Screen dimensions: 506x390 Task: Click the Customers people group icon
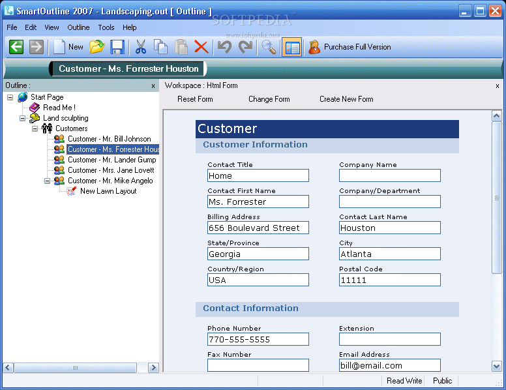click(47, 128)
